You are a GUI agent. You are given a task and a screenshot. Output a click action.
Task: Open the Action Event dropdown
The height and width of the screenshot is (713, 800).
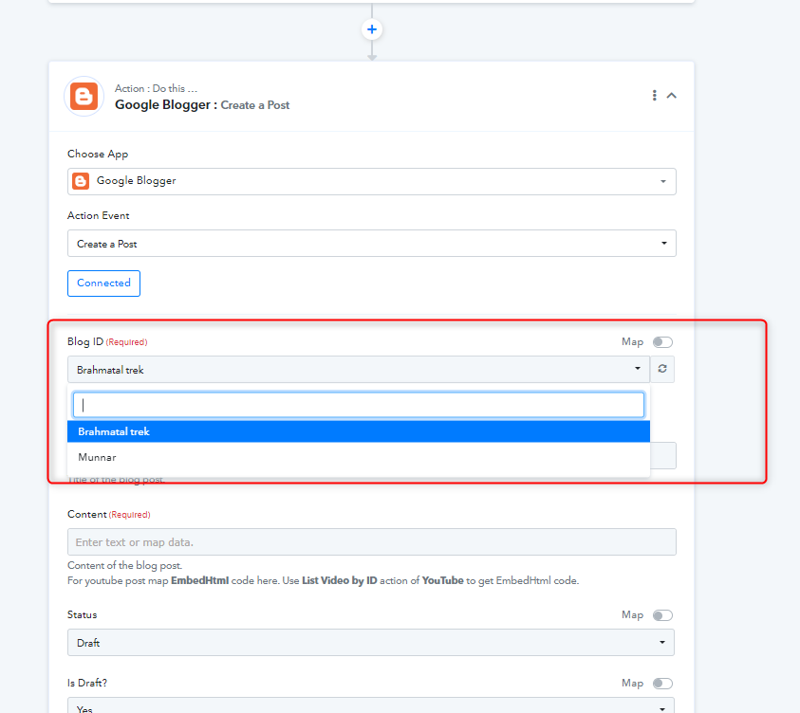point(371,243)
